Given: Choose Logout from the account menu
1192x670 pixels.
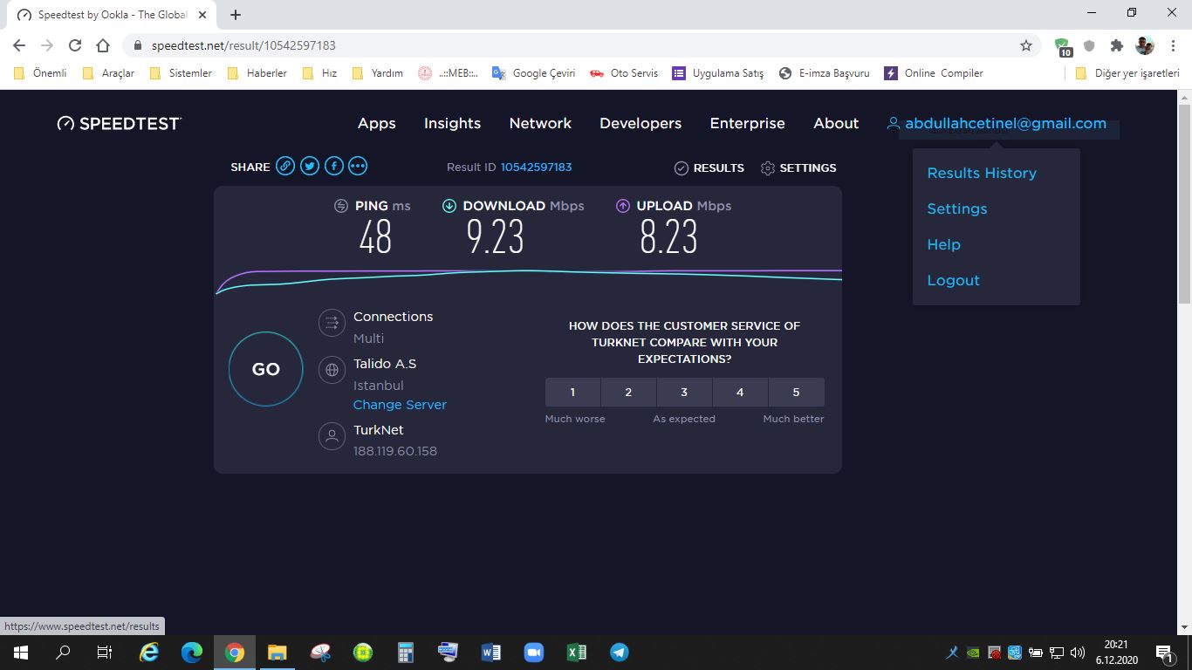Looking at the screenshot, I should 953,280.
